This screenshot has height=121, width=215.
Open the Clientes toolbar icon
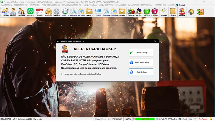(5, 12)
